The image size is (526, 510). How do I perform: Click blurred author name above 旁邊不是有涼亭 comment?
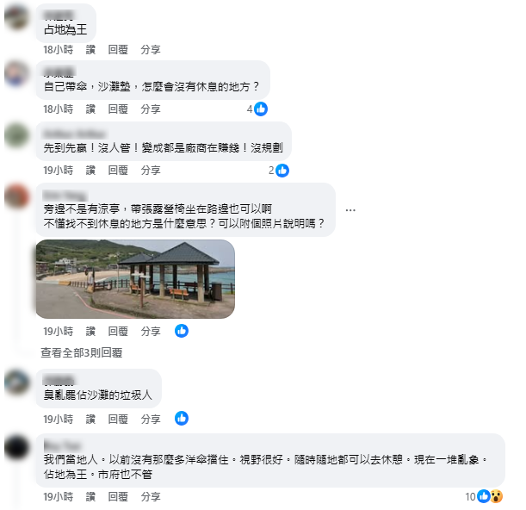pyautogui.click(x=65, y=195)
